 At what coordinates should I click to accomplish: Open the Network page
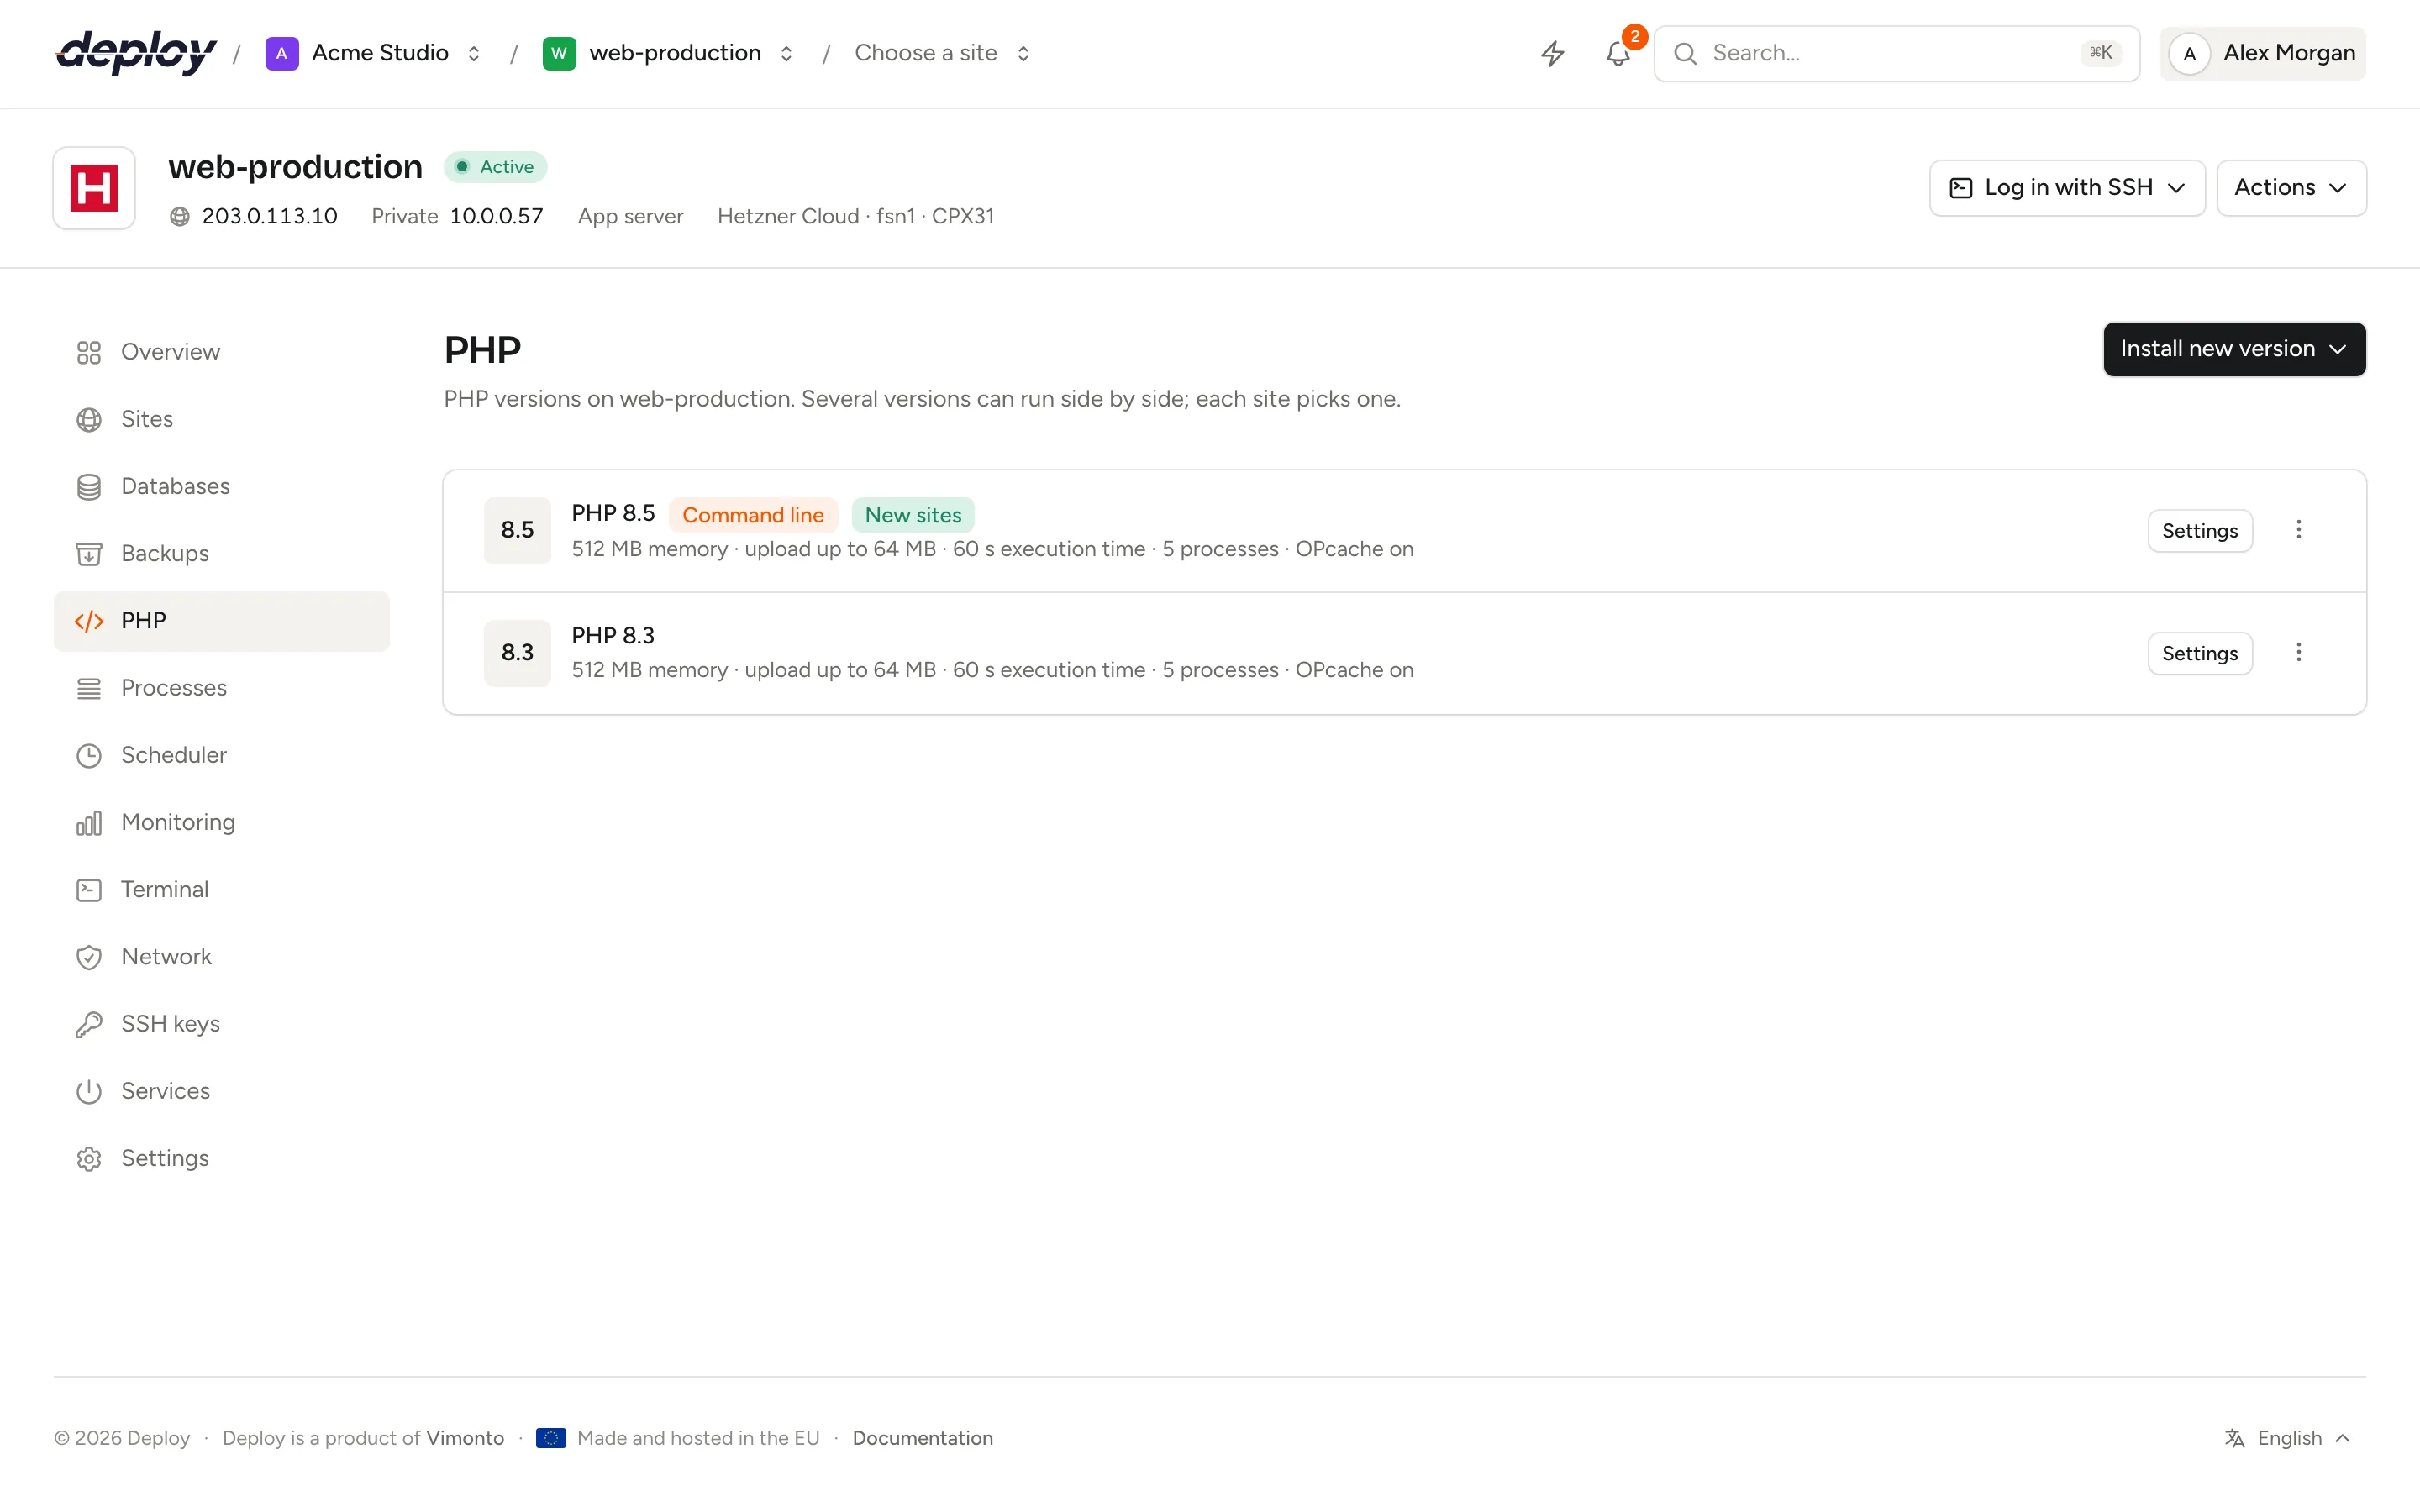[221, 957]
